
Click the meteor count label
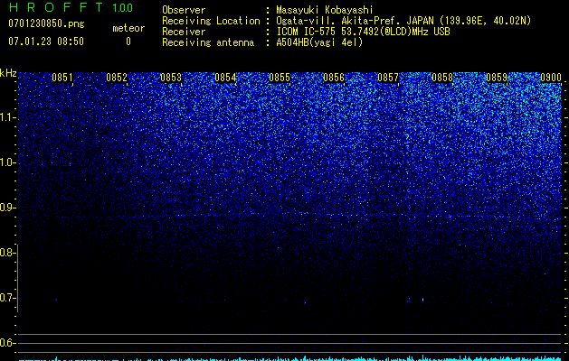click(x=128, y=28)
